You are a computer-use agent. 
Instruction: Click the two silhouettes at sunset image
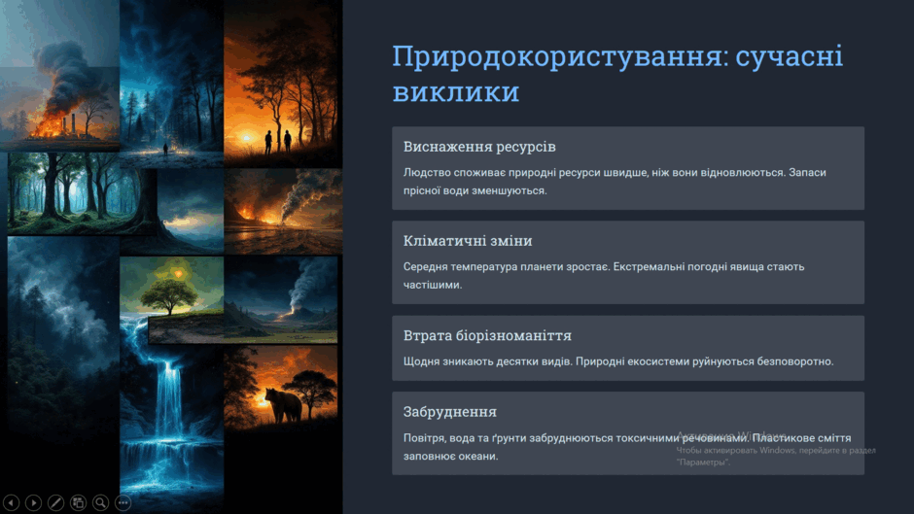(x=282, y=84)
